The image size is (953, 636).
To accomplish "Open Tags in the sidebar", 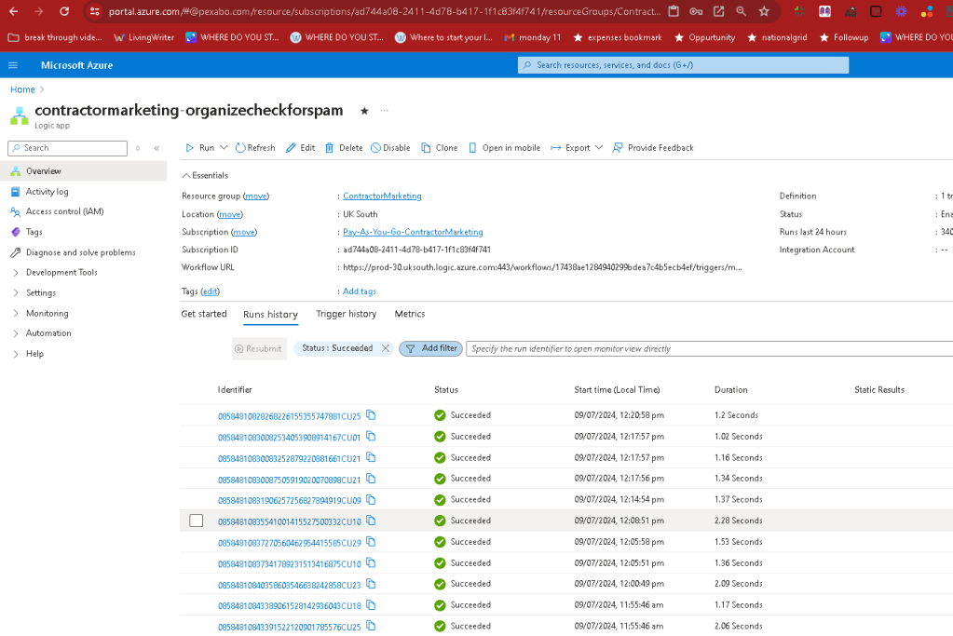I will [x=34, y=232].
